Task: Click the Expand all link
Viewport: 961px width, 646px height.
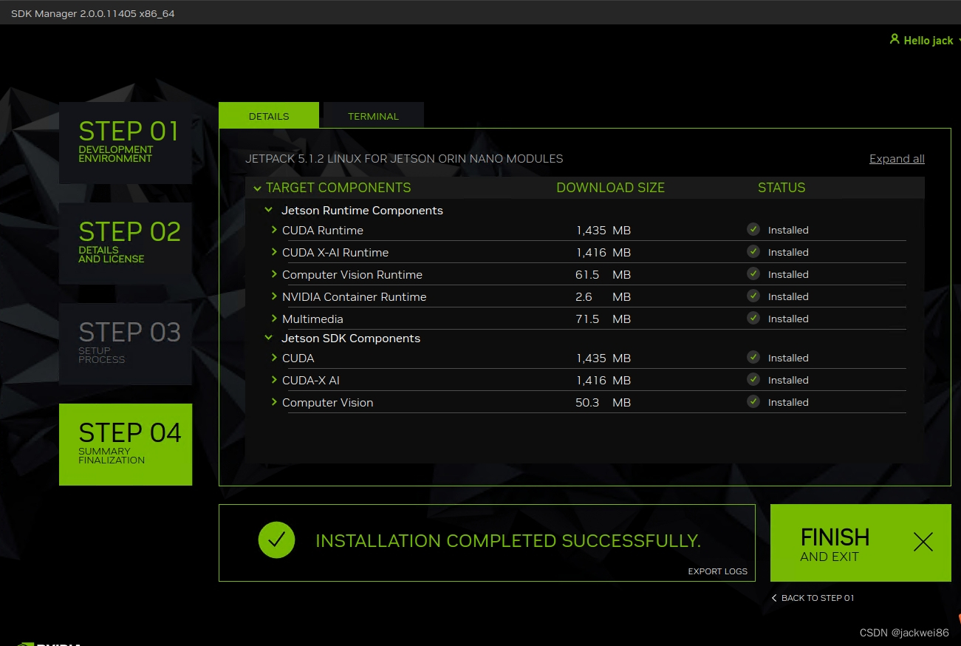Action: 897,159
